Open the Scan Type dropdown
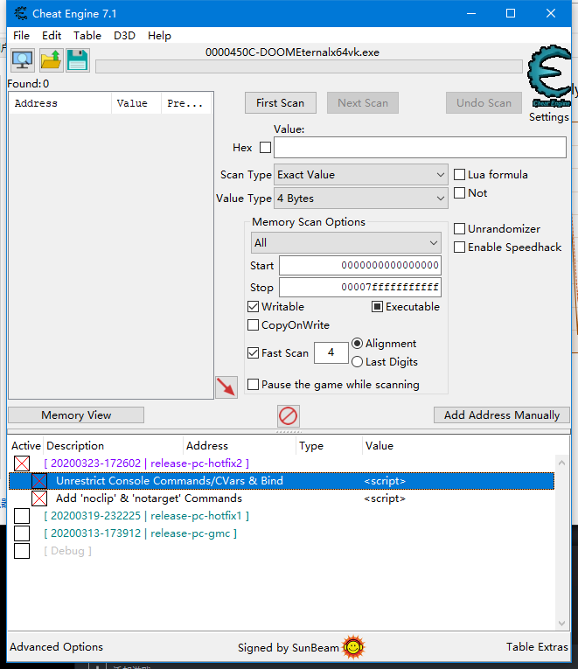 click(361, 175)
